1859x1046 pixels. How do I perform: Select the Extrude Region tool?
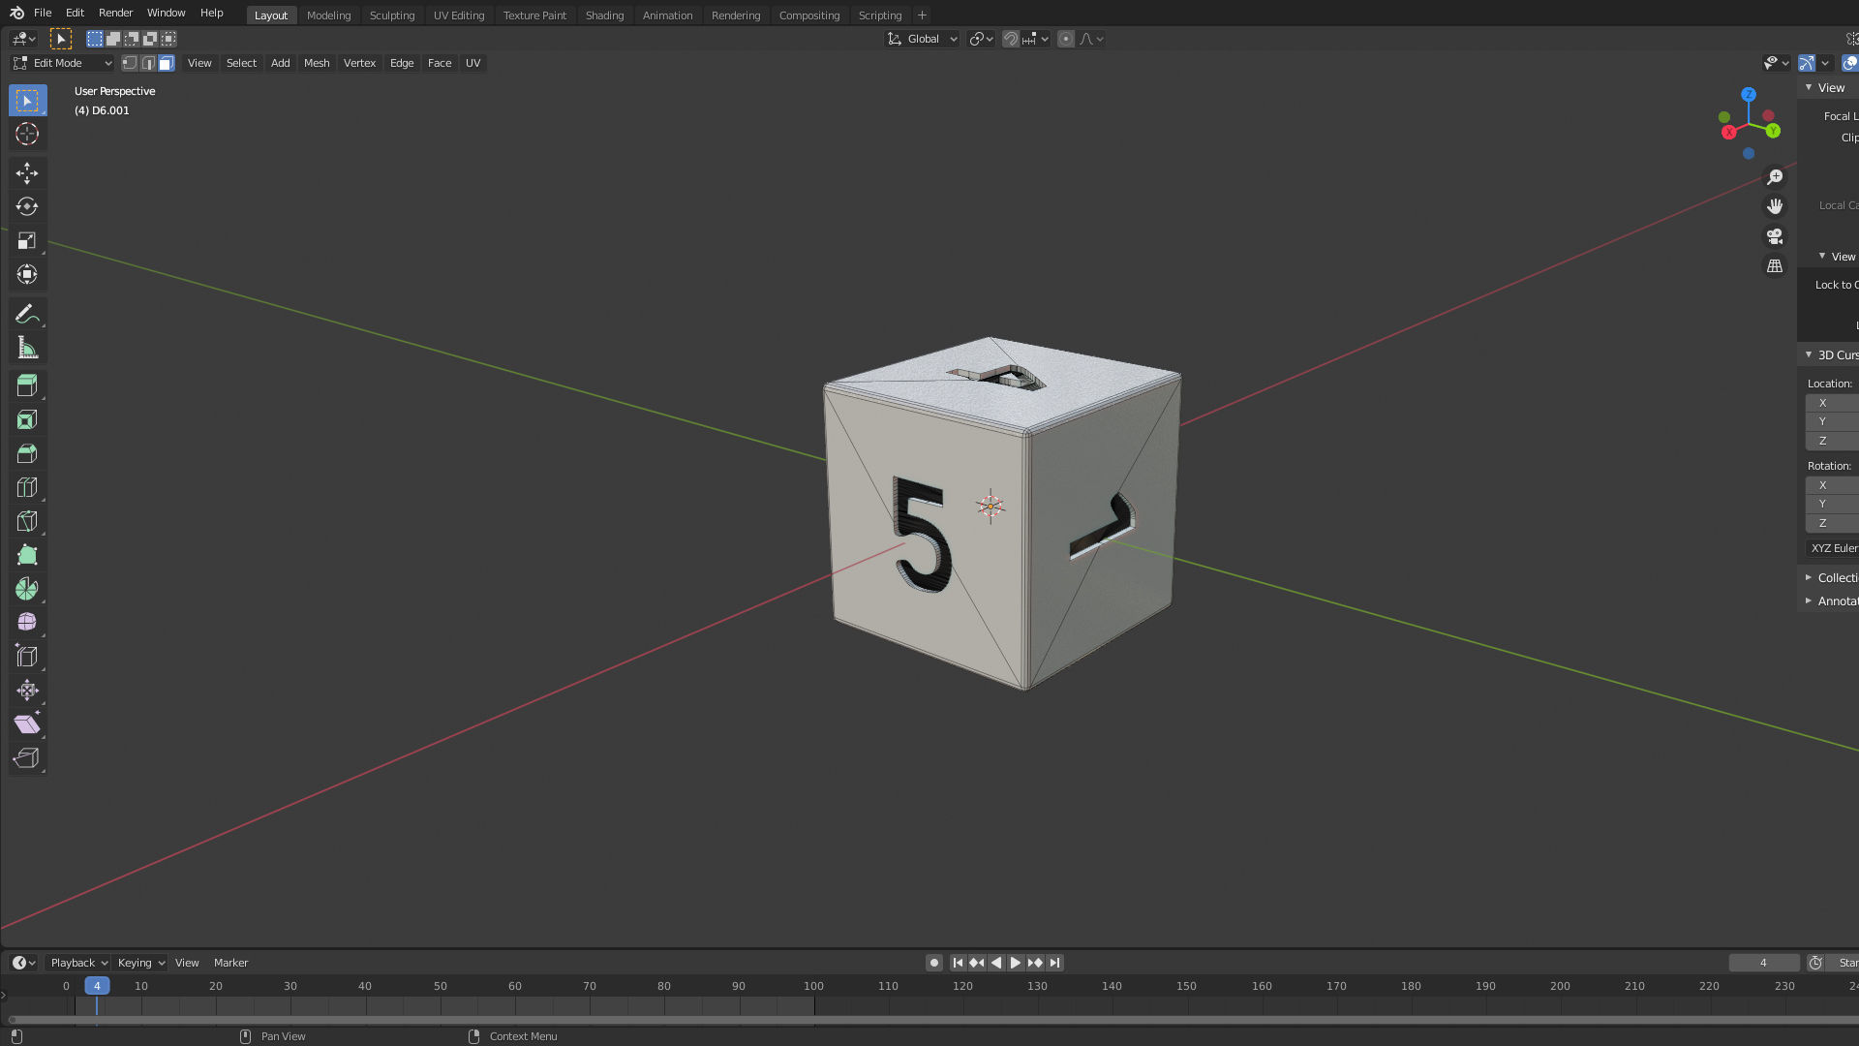pos(27,386)
